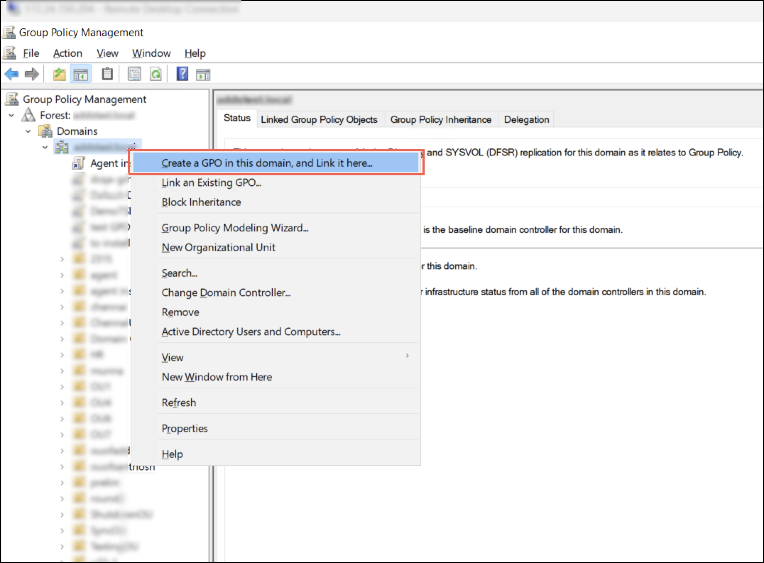Screen dimensions: 764x563
Task: Select Link an Existing GPO menu entry
Action: tap(211, 182)
